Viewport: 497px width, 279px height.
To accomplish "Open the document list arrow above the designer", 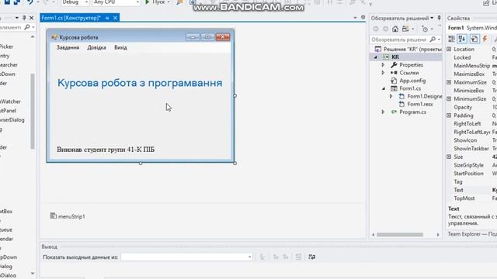I will (x=355, y=18).
